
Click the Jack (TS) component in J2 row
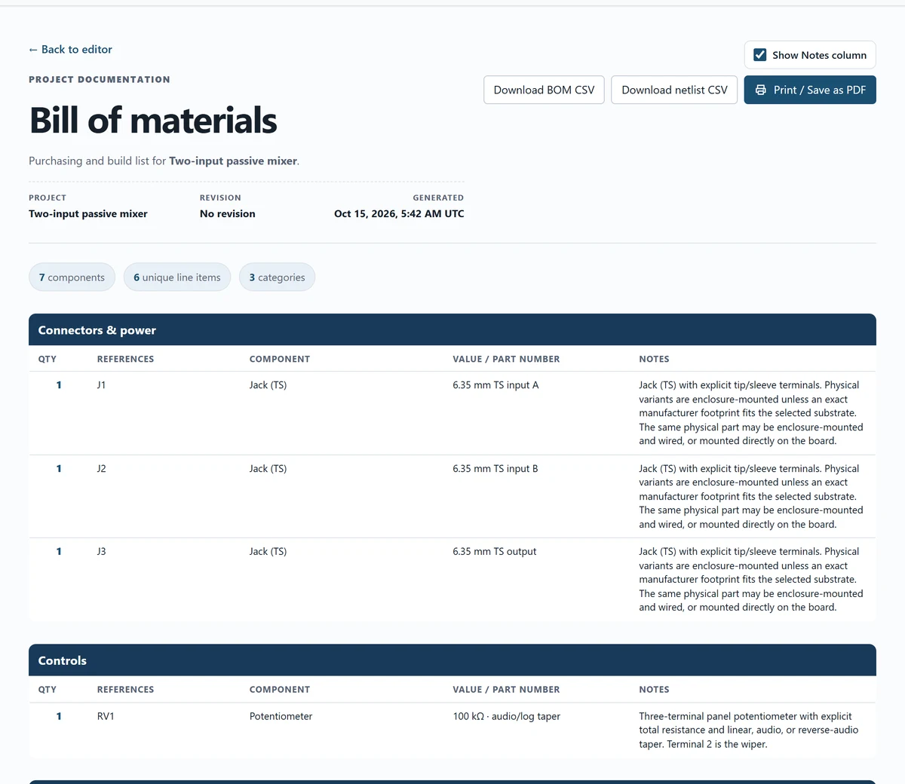pos(268,469)
